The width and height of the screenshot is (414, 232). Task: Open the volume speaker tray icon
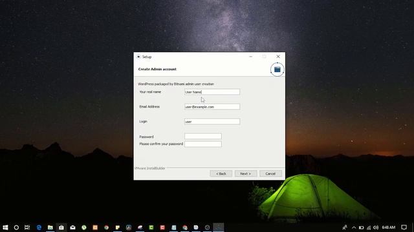pyautogui.click(x=376, y=227)
